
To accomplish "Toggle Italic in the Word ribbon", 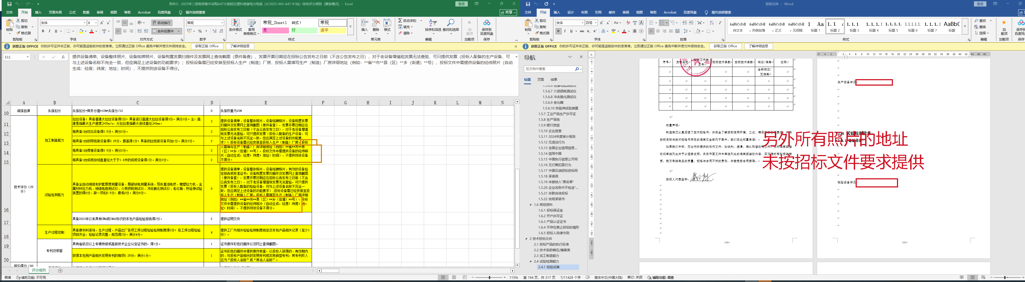I will [564, 31].
